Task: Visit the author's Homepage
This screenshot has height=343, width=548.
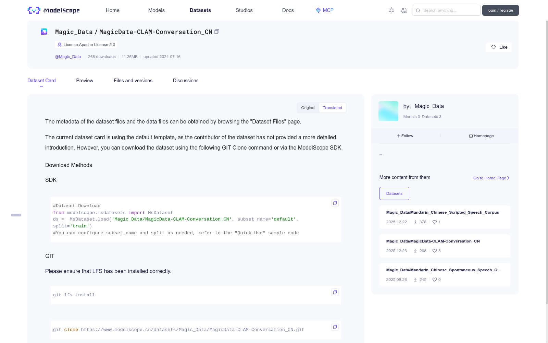Action: click(x=481, y=136)
